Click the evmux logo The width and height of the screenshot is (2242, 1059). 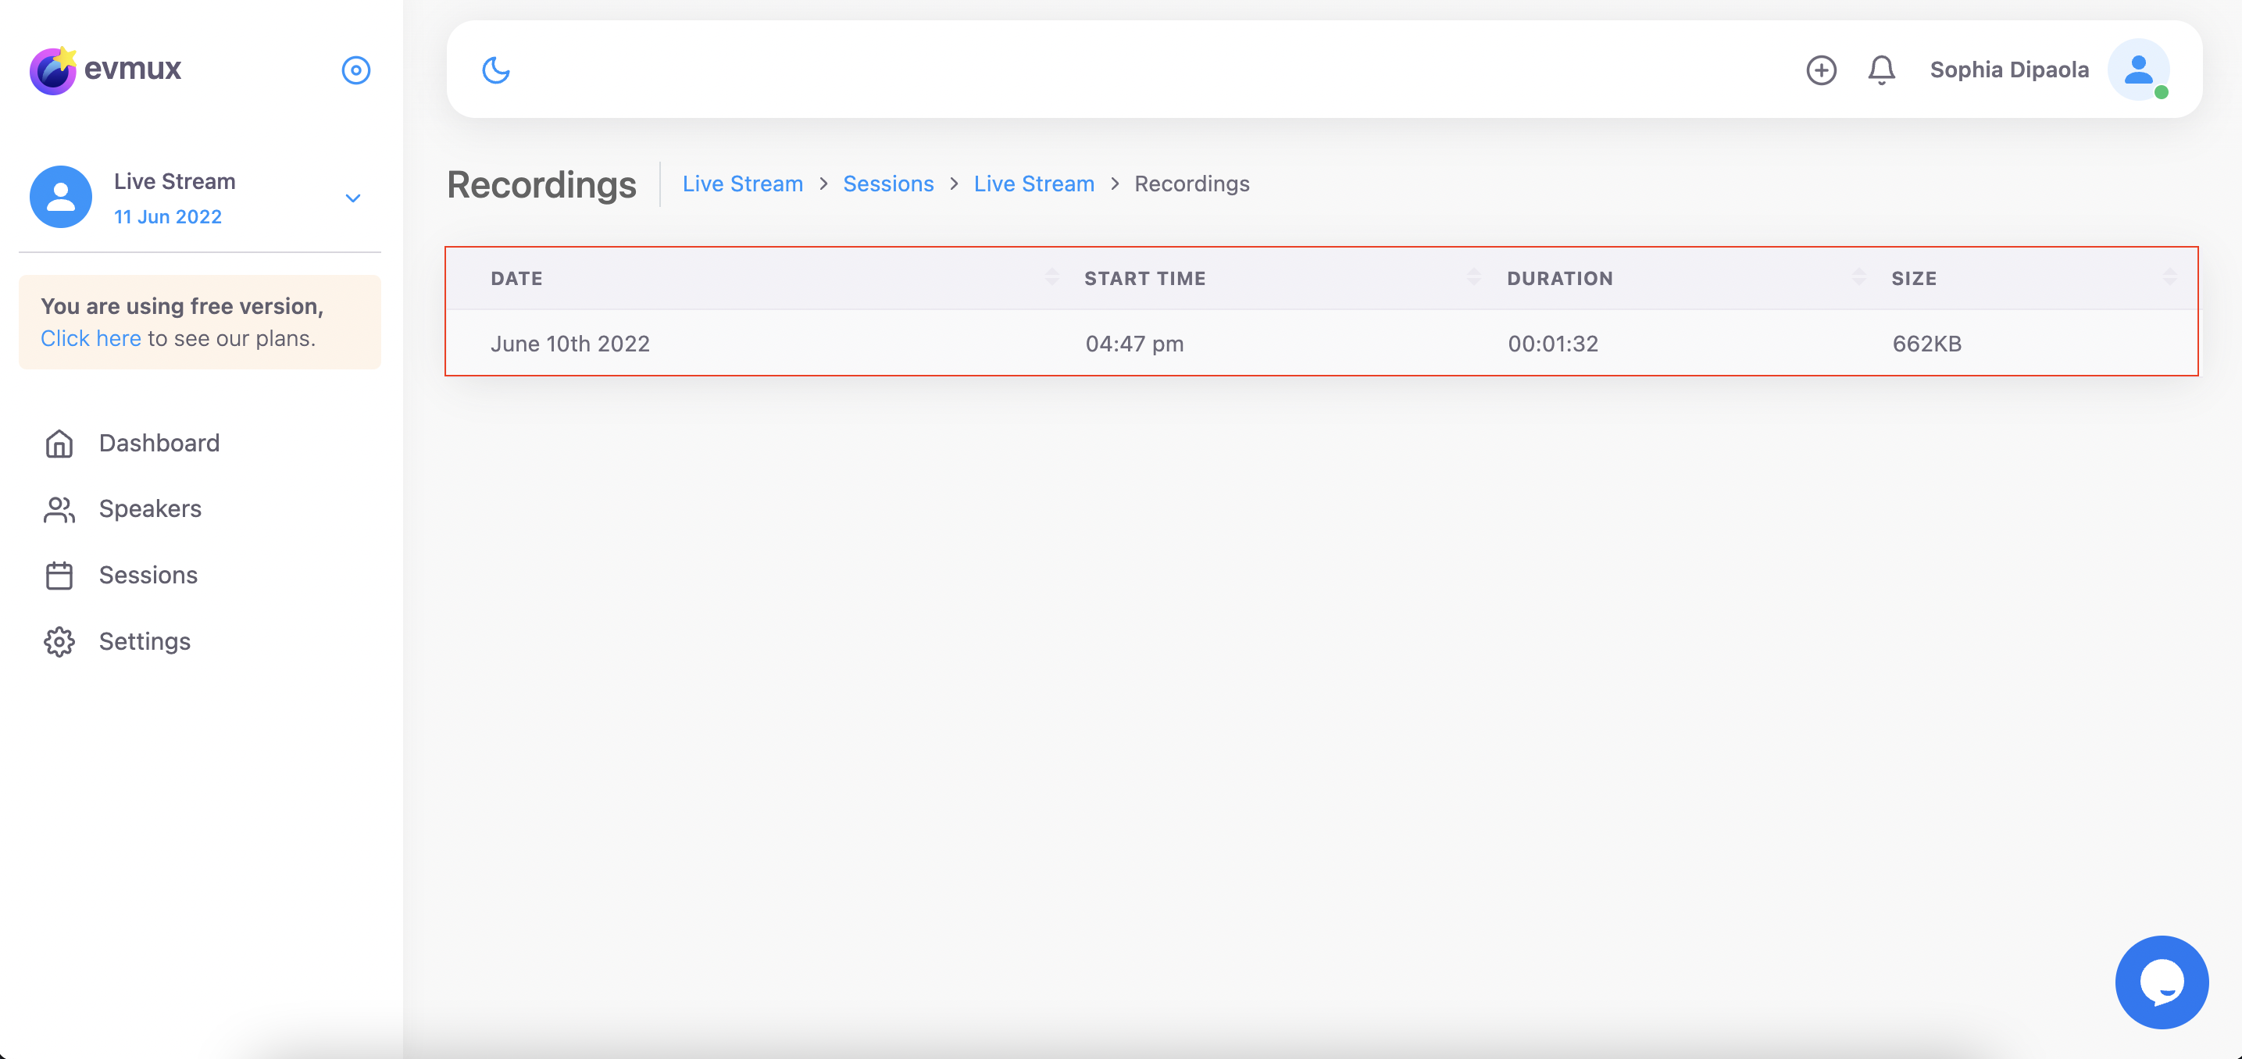105,70
